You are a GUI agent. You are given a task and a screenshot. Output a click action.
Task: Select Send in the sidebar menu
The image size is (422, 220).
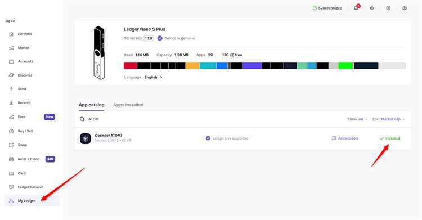[22, 89]
